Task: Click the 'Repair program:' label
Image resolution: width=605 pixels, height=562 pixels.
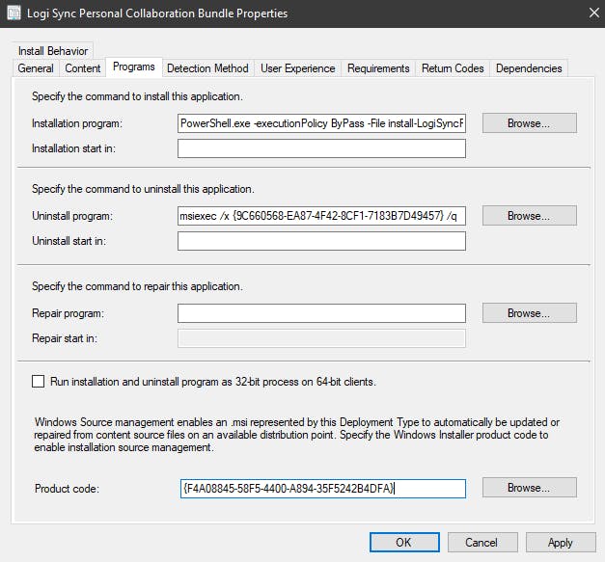Action: 68,313
